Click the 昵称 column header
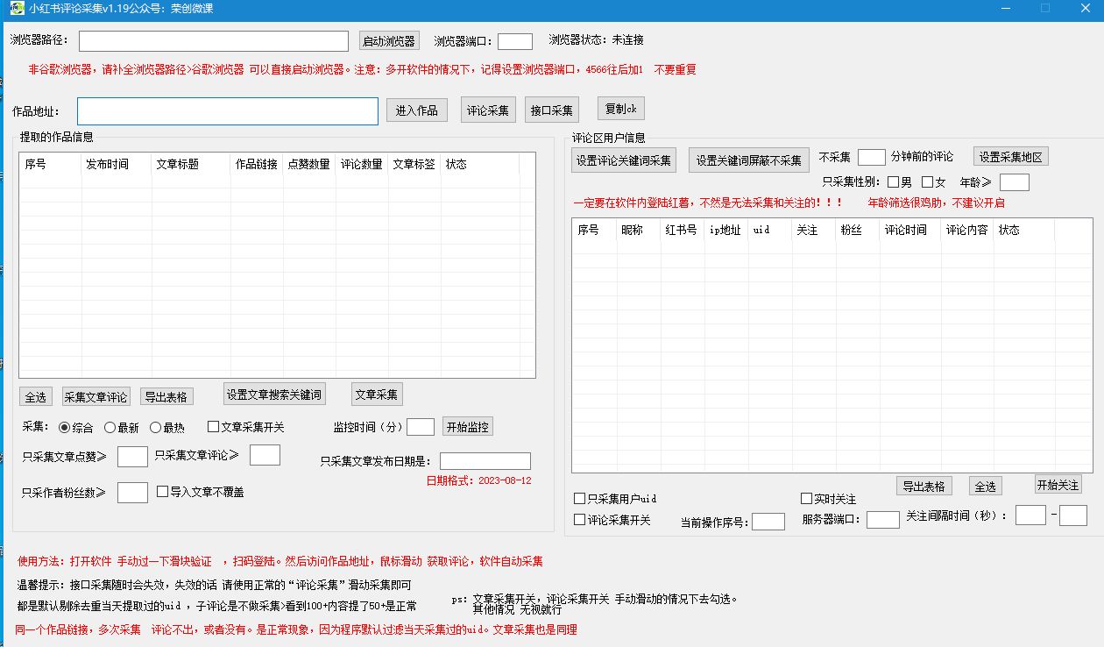The width and height of the screenshot is (1104, 647). [639, 231]
